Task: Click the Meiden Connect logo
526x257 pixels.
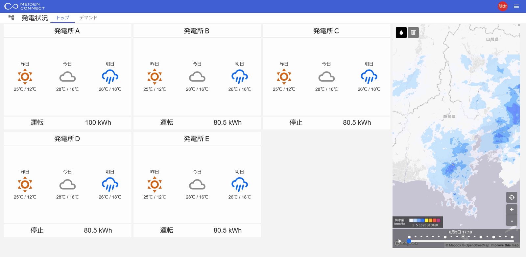Action: tap(24, 6)
